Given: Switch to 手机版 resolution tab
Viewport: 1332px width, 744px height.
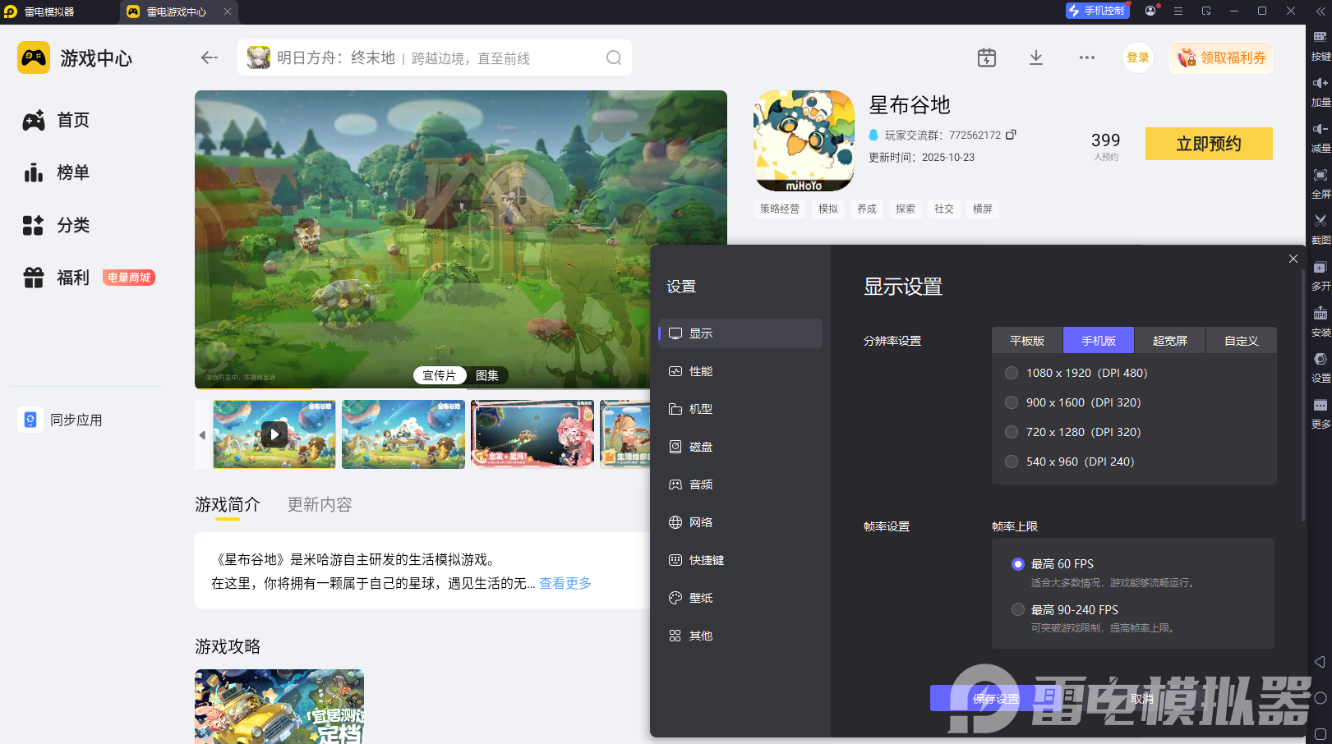Looking at the screenshot, I should coord(1099,341).
